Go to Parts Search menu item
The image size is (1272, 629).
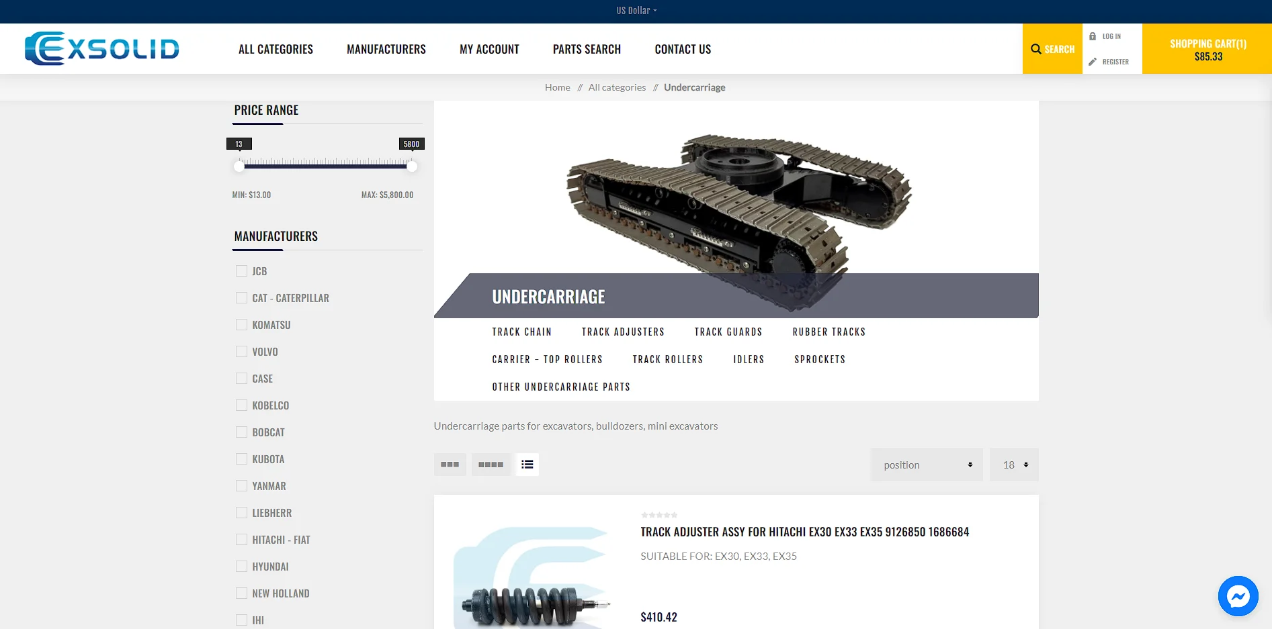[587, 49]
